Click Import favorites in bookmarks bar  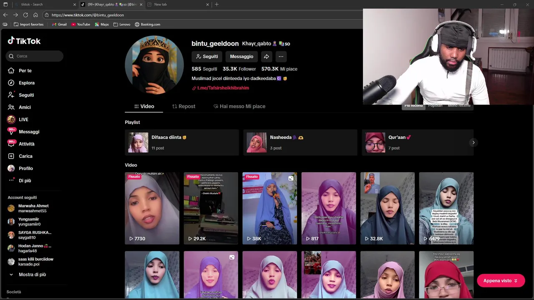29,25
